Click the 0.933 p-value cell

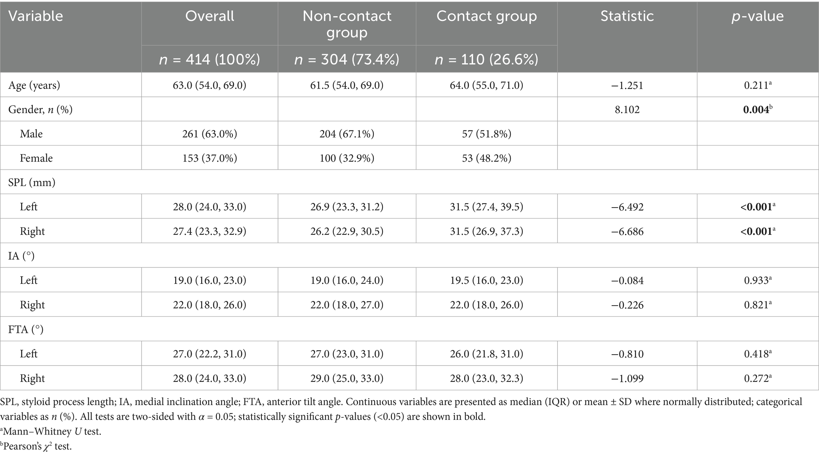757,280
